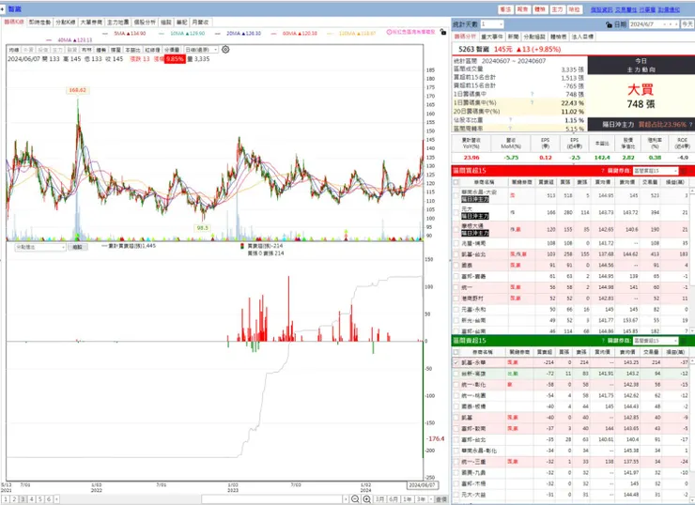
Task: Click the 60MA legend color line
Action: [273, 33]
